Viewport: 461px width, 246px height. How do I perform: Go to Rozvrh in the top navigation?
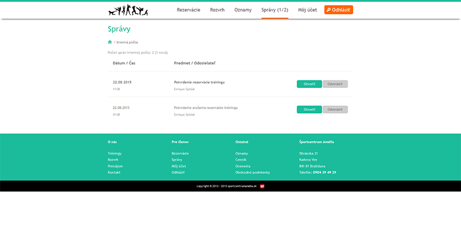click(x=217, y=10)
